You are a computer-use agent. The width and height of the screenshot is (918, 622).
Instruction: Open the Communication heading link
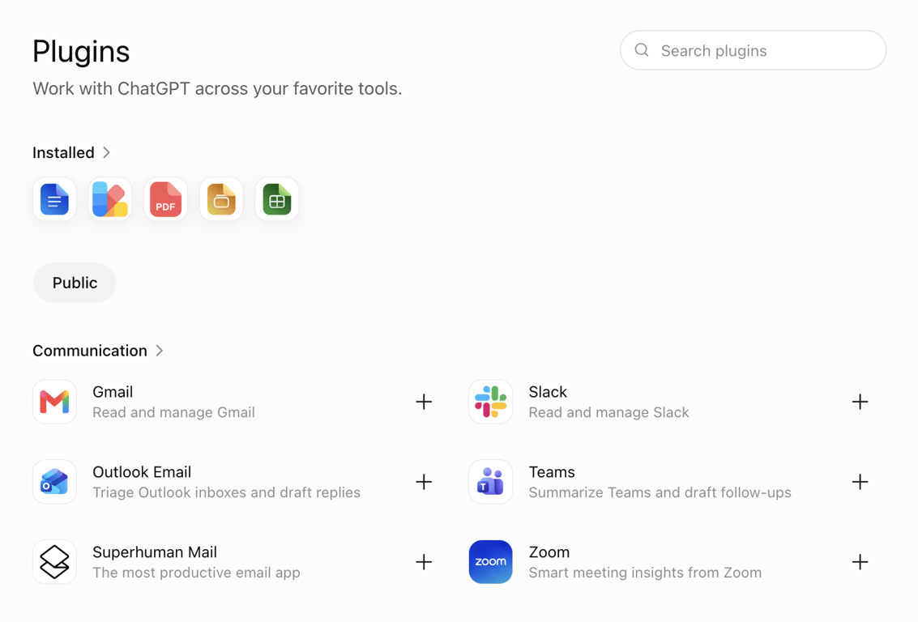[90, 351]
